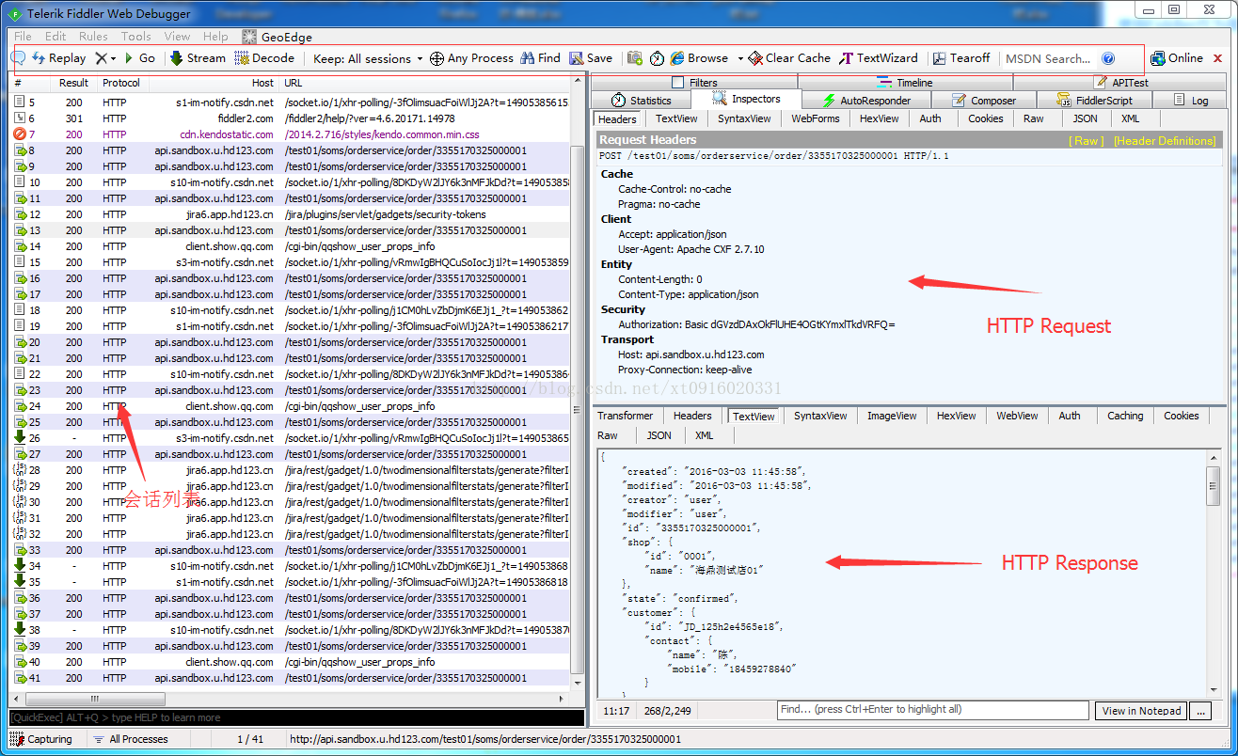Focus the QuickExec command box
This screenshot has width=1238, height=756.
click(296, 717)
